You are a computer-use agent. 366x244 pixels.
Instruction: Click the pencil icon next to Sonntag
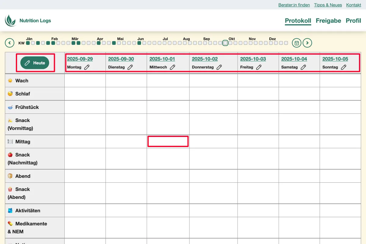344,67
